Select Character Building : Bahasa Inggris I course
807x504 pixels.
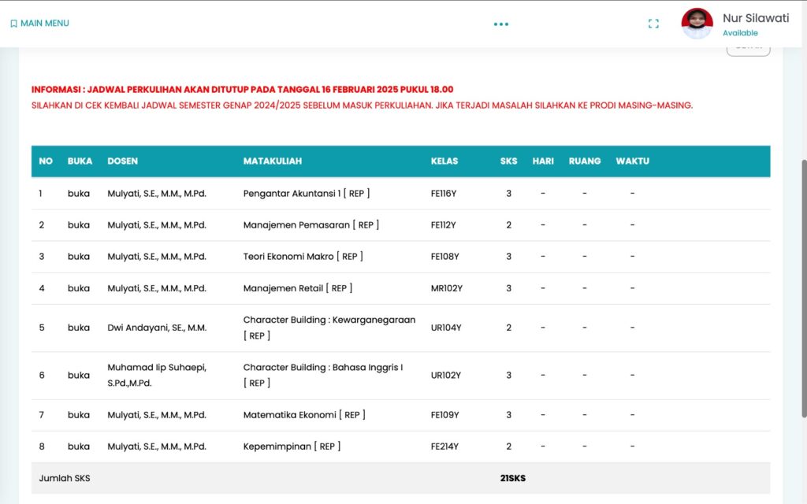coord(323,375)
